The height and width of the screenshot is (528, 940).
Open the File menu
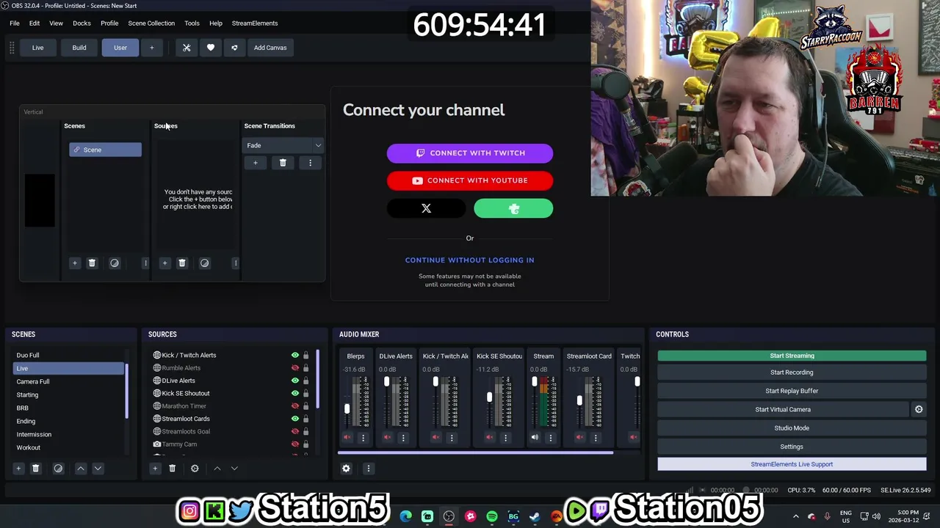(15, 23)
